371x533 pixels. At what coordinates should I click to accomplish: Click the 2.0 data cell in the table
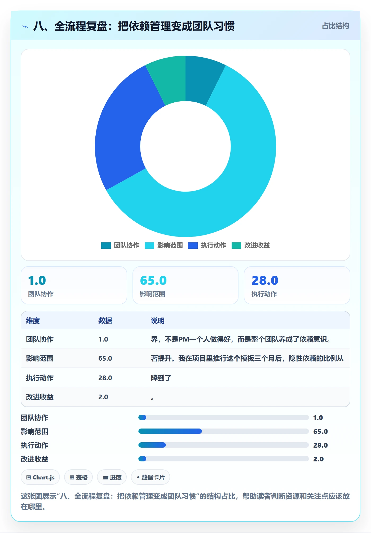pos(103,397)
